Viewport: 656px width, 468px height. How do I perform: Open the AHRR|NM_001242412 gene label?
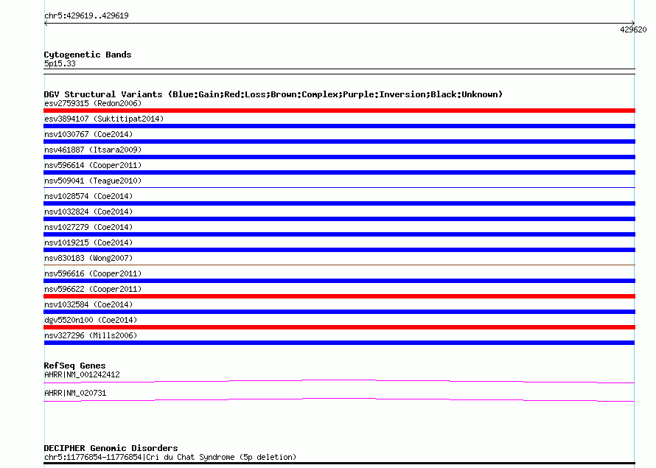[x=82, y=374]
